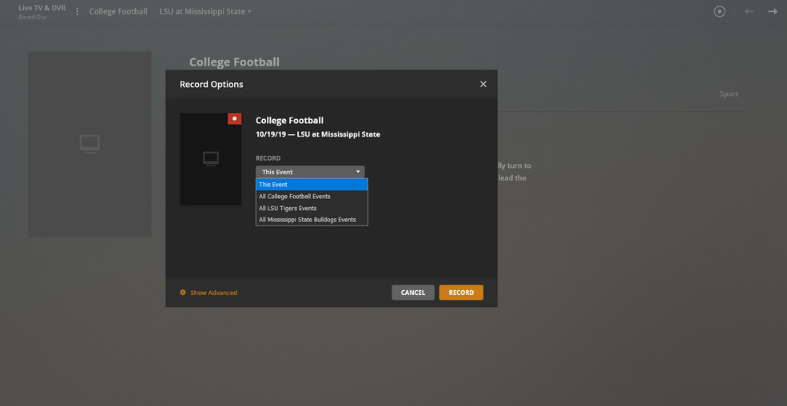Click the Record Options dialog title

tap(211, 84)
